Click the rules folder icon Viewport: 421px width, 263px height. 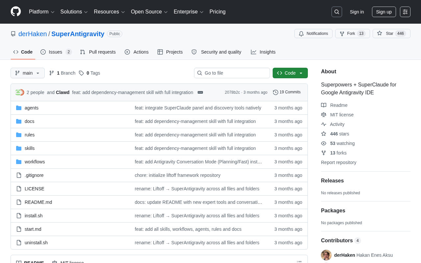19,135
